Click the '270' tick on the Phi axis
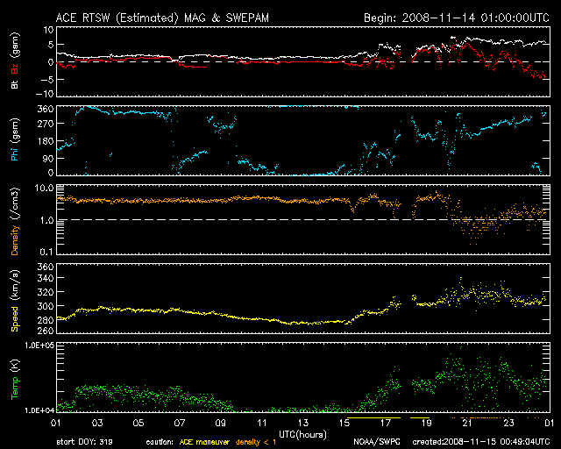This screenshot has height=449, width=561. click(46, 124)
